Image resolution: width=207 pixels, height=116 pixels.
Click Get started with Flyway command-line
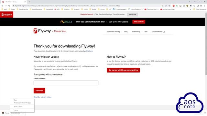pos(123,70)
